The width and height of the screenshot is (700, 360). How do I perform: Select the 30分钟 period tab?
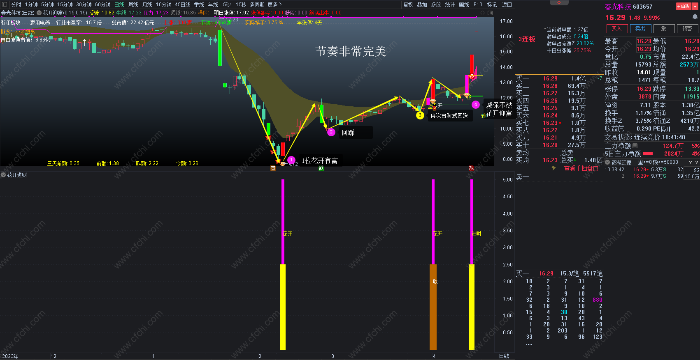click(84, 5)
